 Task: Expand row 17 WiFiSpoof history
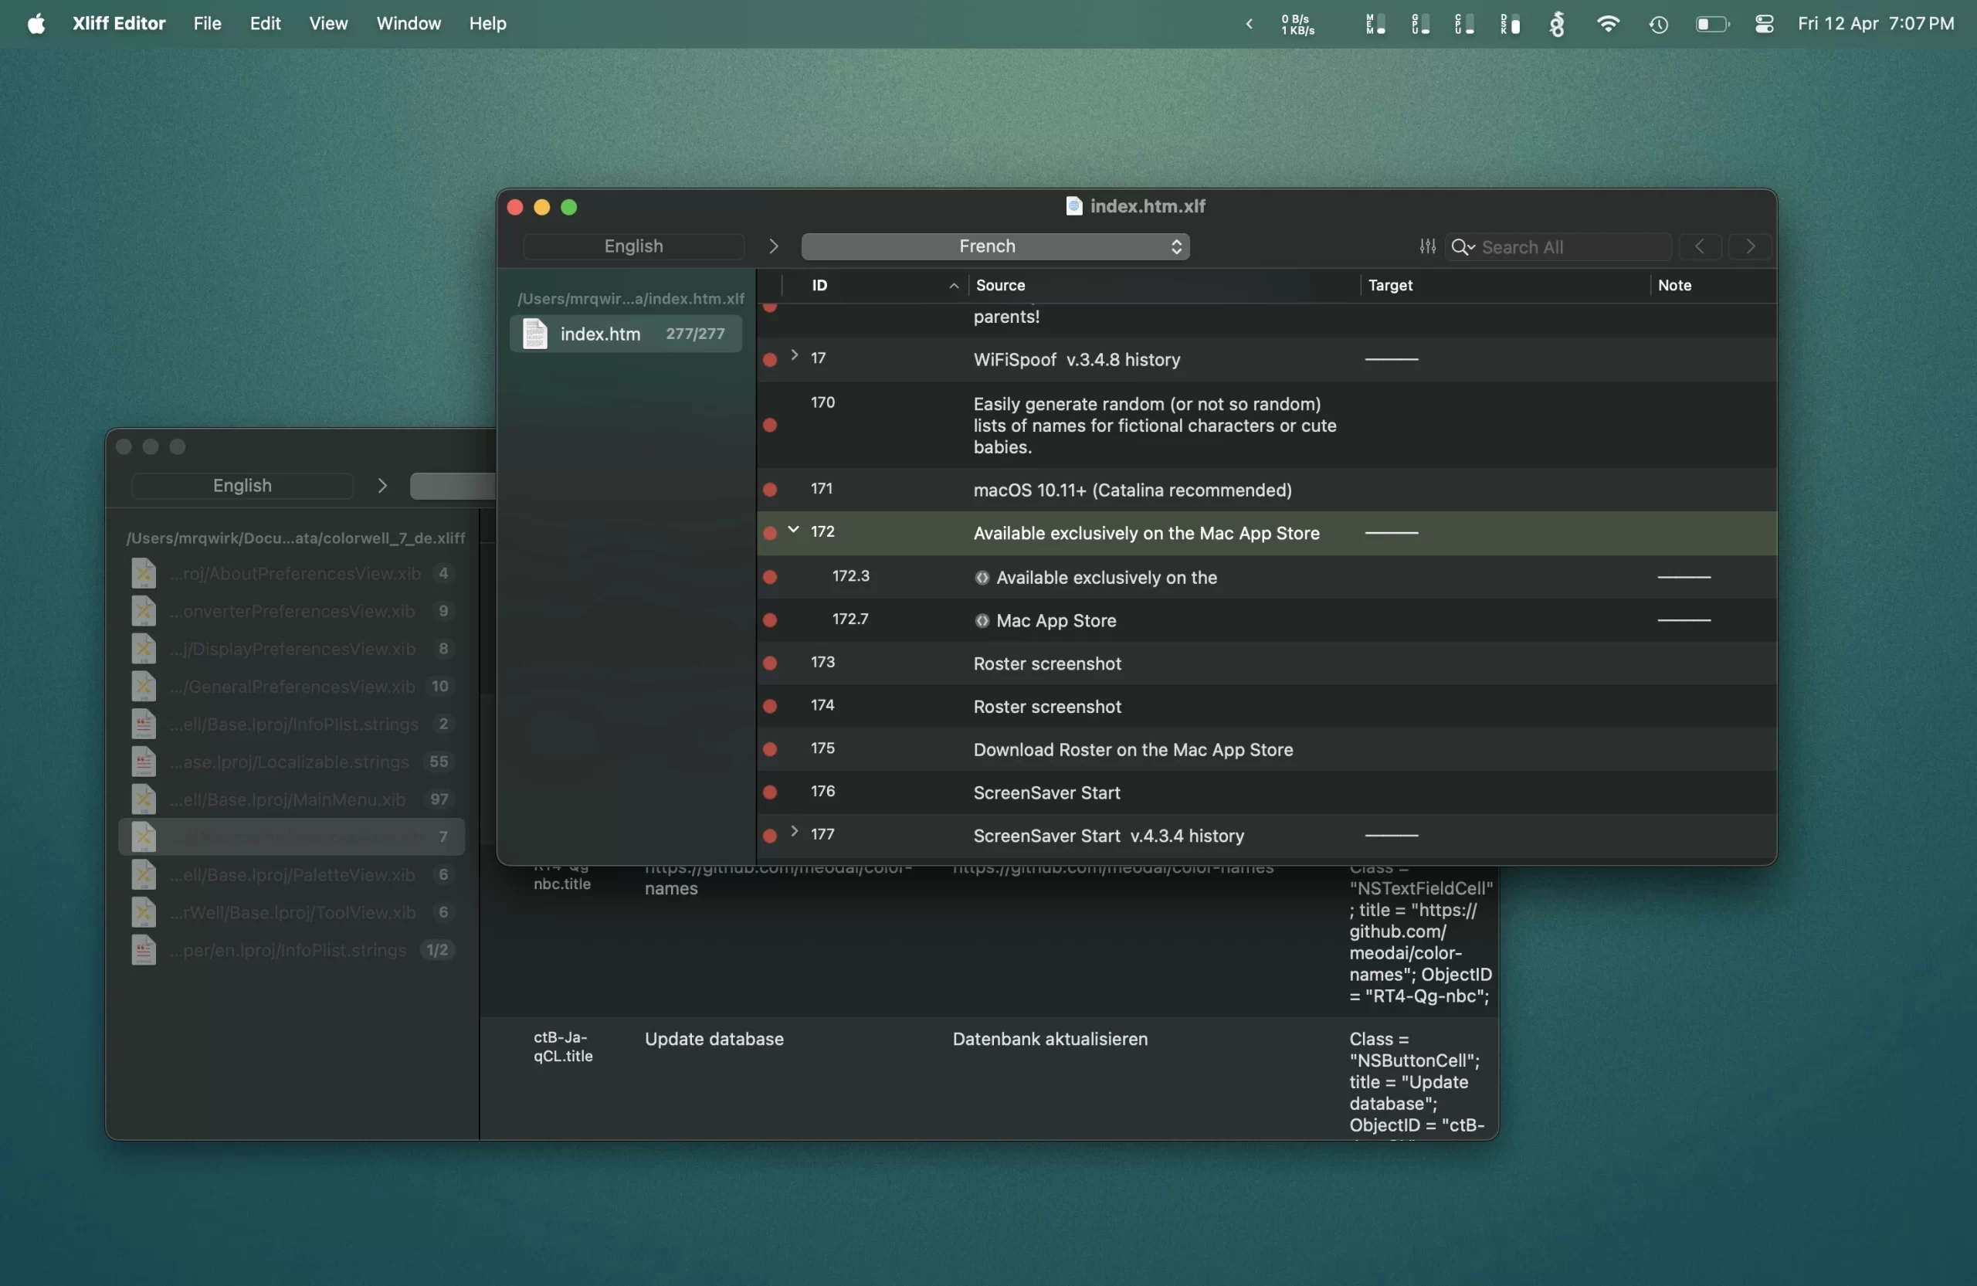coord(794,355)
